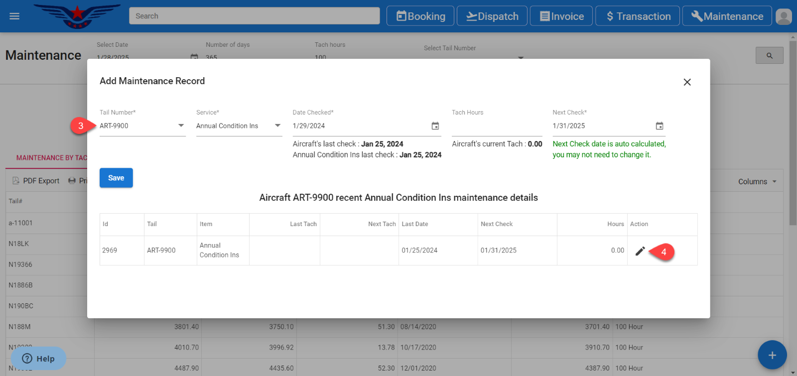Go to the Dispatch section
Screen dimensions: 797x376
point(492,16)
